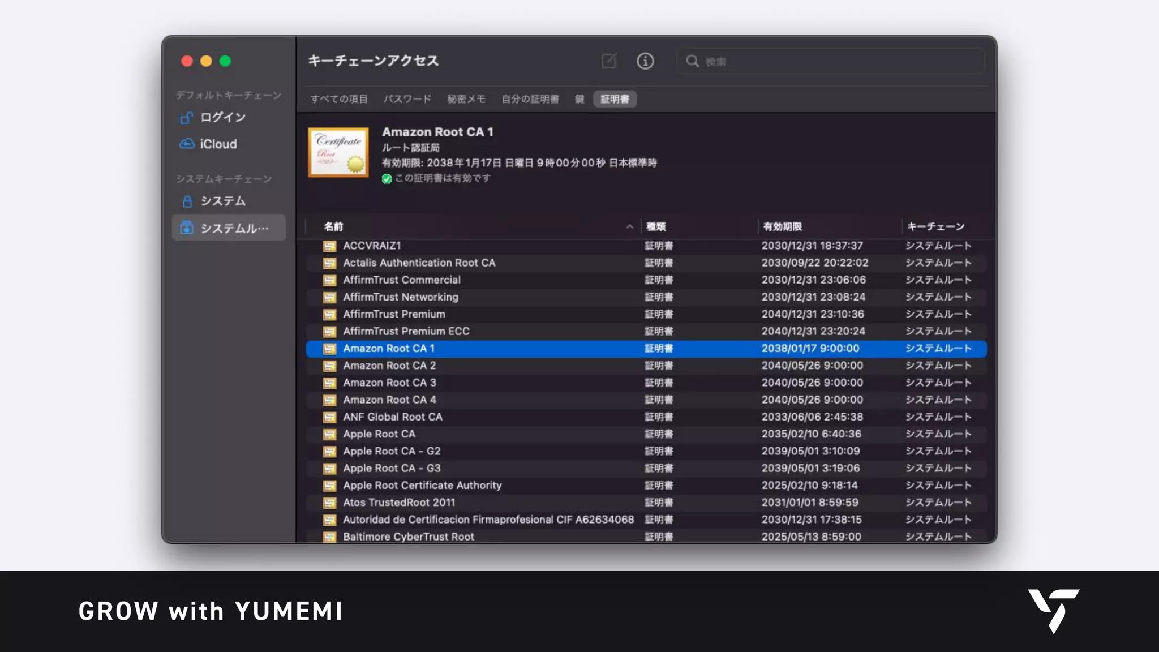This screenshot has height=652, width=1159.
Task: Open the パスワード tab
Action: point(407,99)
